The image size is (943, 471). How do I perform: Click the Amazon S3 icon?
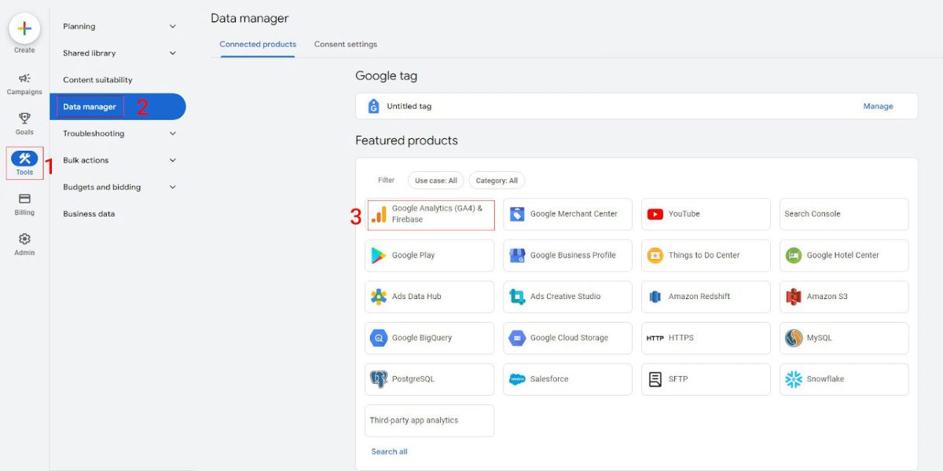pyautogui.click(x=794, y=297)
